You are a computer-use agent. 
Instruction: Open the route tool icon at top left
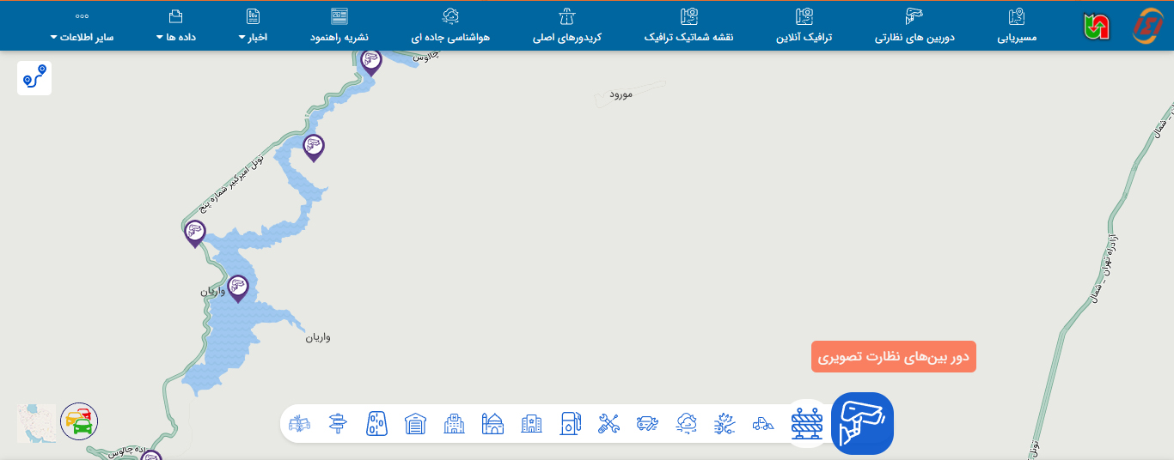[34, 78]
